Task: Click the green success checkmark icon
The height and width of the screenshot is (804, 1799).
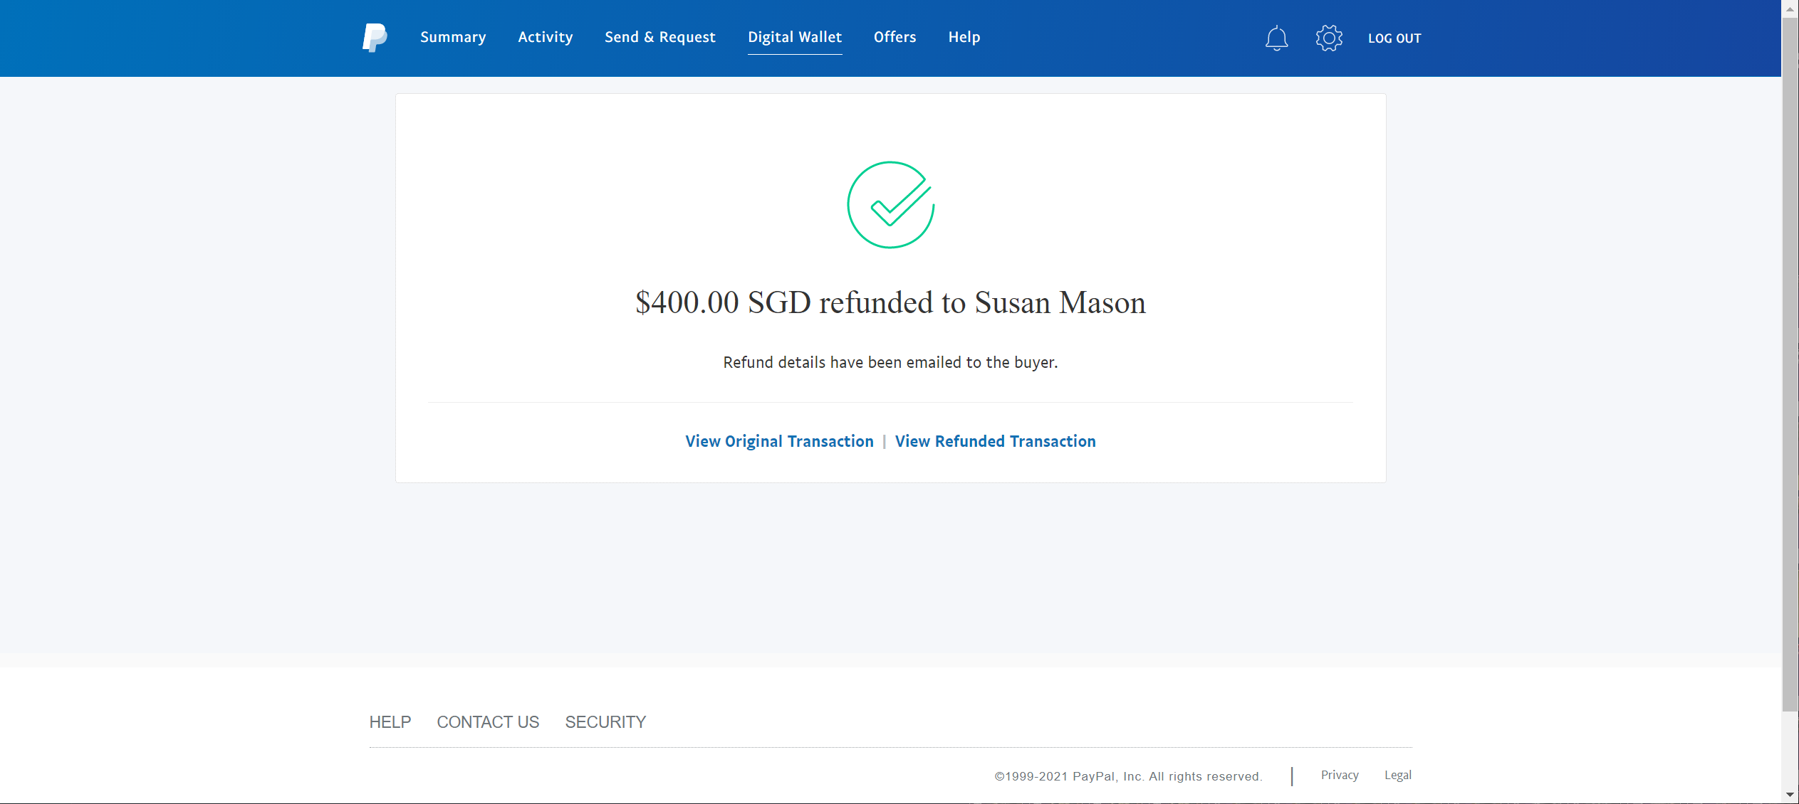Action: [890, 205]
